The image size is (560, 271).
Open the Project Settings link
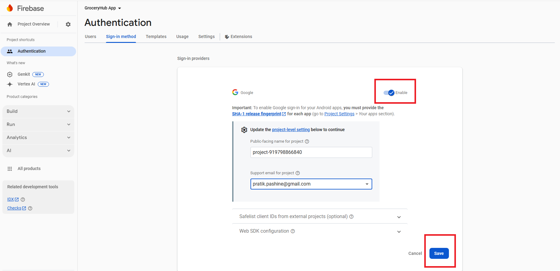coord(339,114)
